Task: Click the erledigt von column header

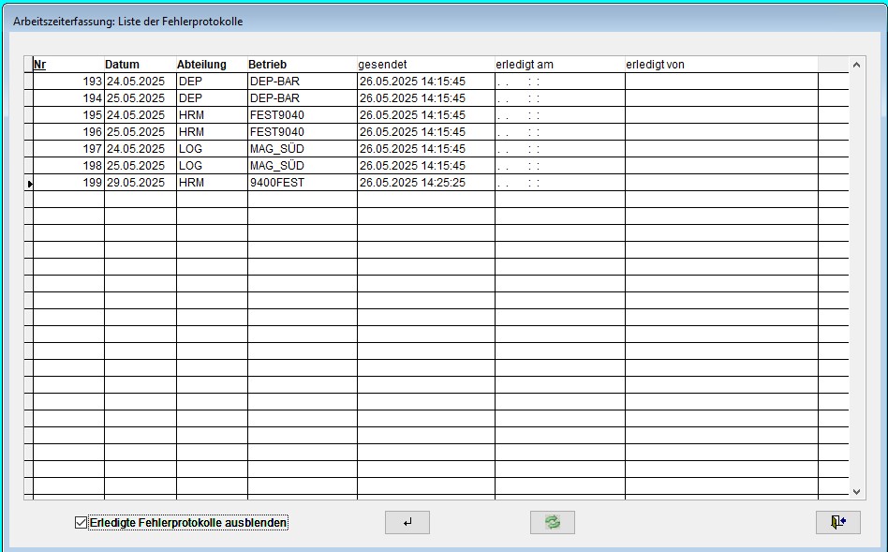Action: (x=721, y=65)
